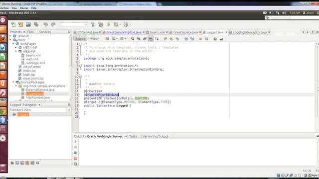Open the CDIServlet.java editor tab
Viewport: 319px width, 179px height.
click(88, 32)
